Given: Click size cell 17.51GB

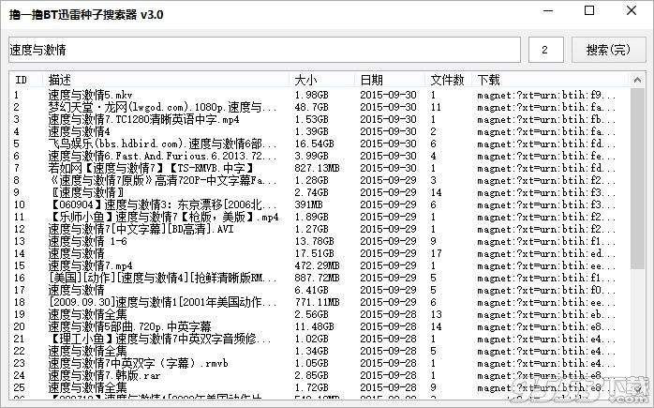Looking at the screenshot, I should click(x=314, y=253).
